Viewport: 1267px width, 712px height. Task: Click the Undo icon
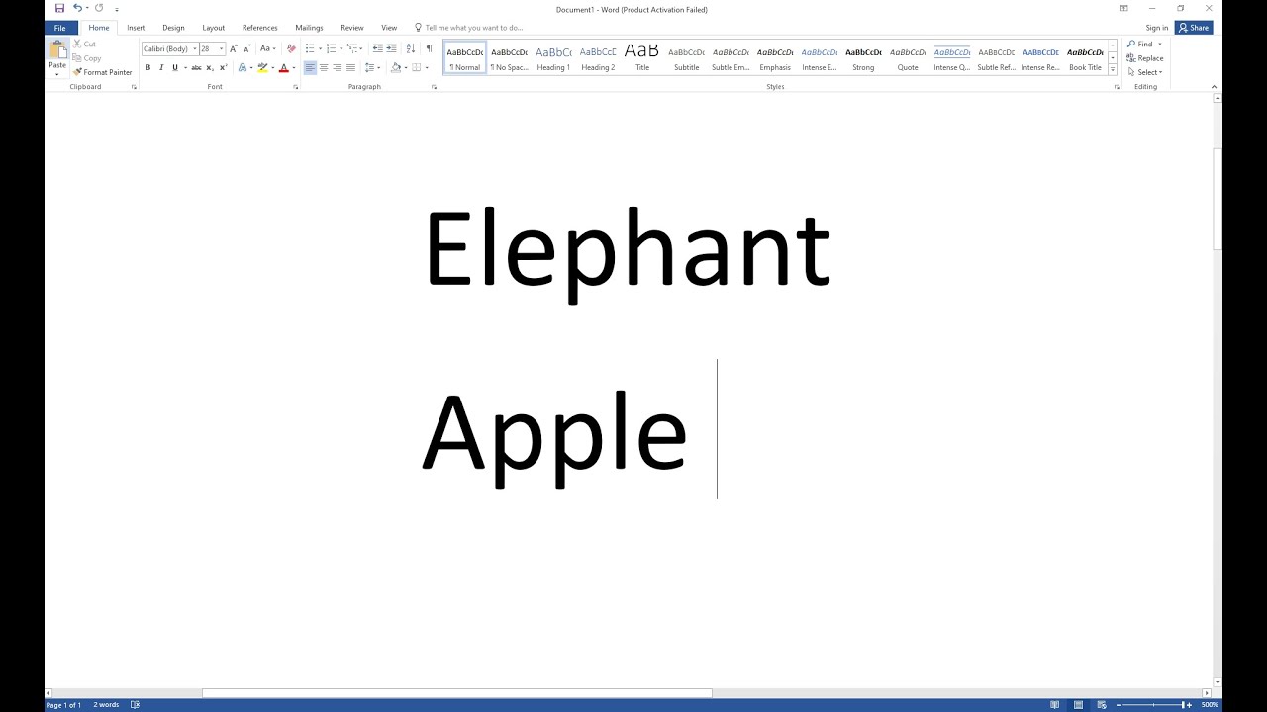[x=77, y=8]
